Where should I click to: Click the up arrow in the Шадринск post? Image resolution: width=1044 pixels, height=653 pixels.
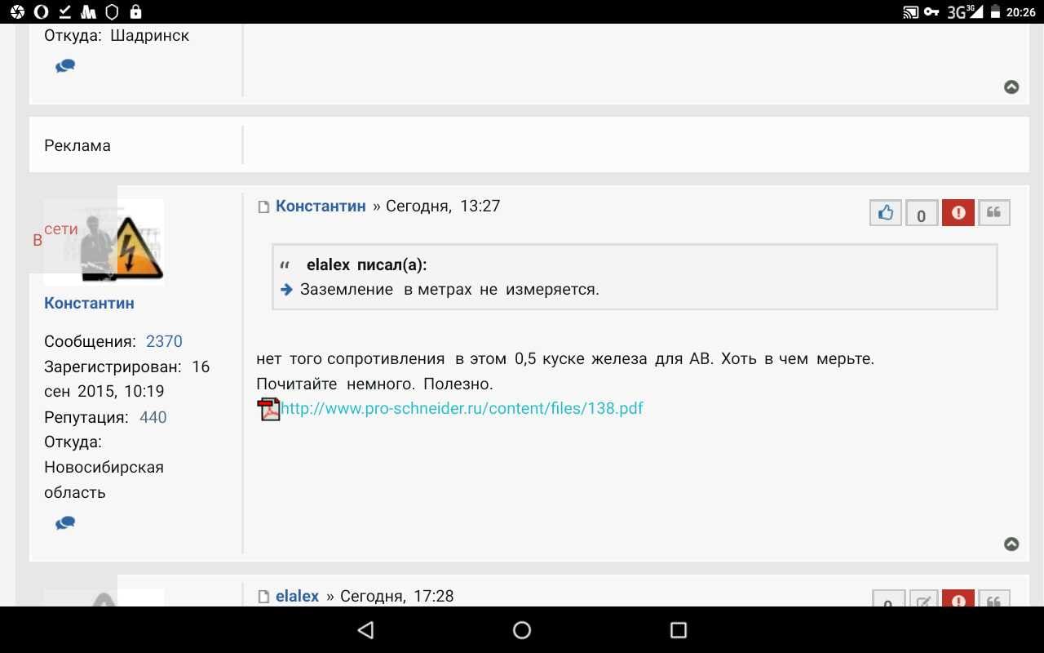coord(1011,87)
